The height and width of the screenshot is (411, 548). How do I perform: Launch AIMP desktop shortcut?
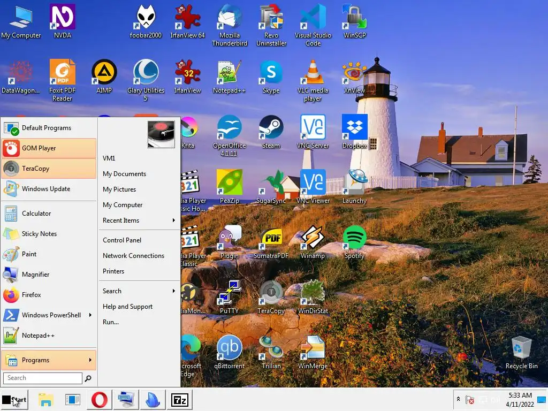tap(104, 76)
